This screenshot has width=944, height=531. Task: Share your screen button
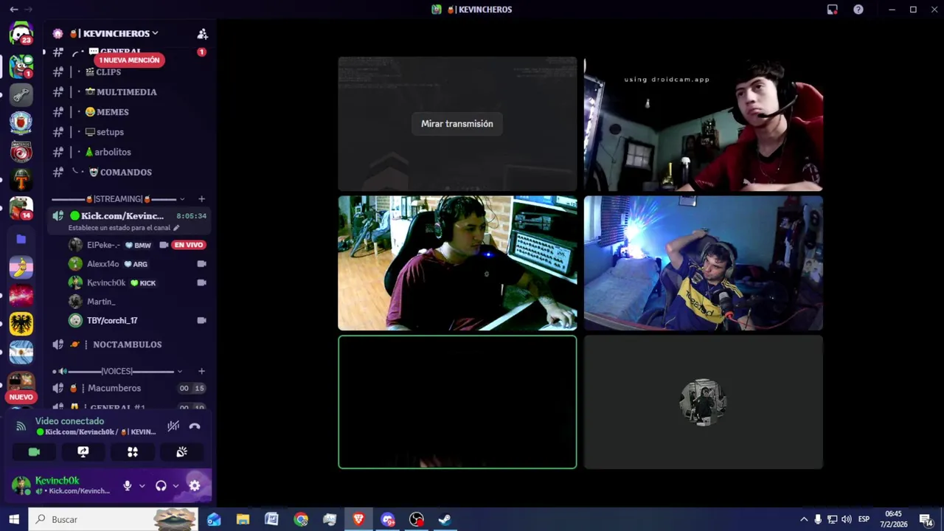(x=83, y=452)
